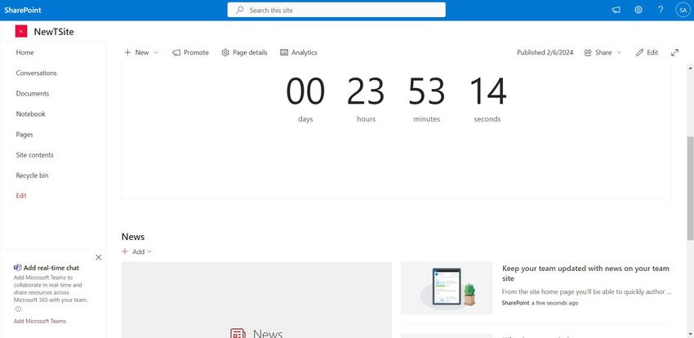This screenshot has width=694, height=338.
Task: Click the Page details gear icon
Action: tap(225, 52)
